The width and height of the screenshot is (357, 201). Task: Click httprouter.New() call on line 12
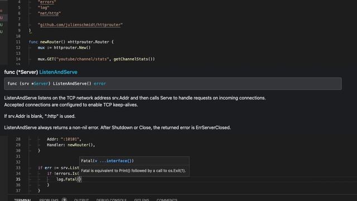pos(72,47)
